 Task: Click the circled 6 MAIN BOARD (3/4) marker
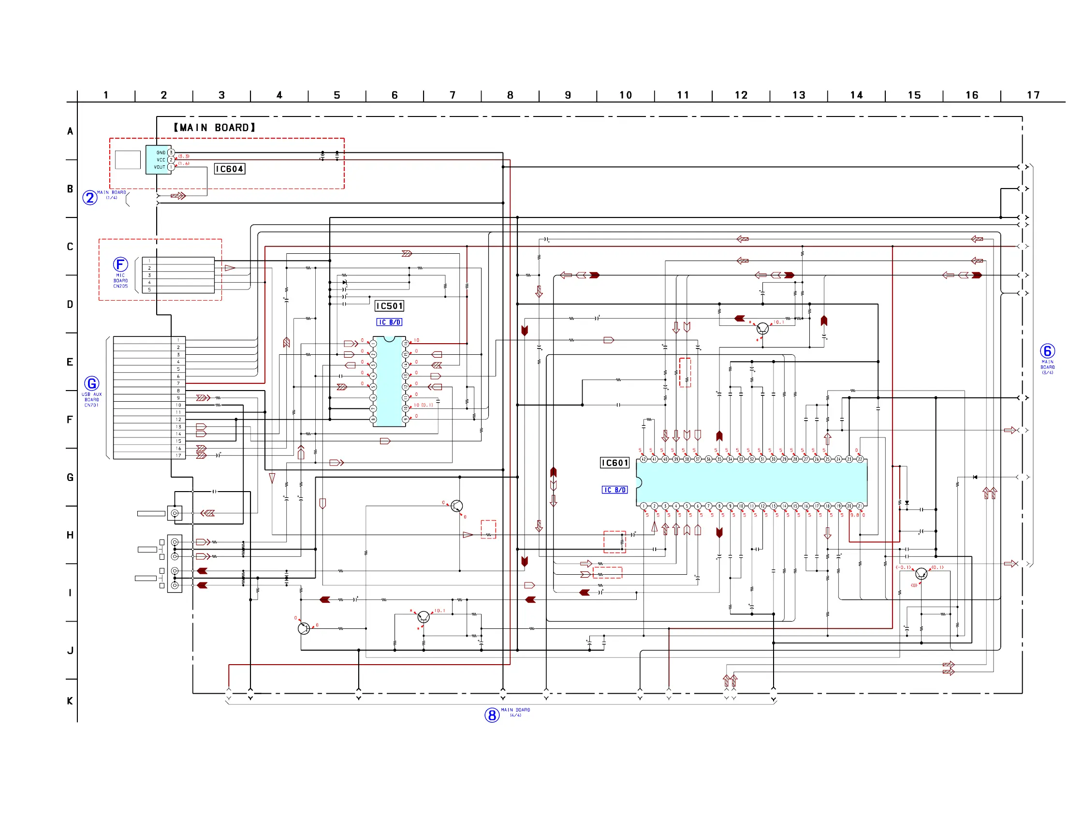[1047, 351]
